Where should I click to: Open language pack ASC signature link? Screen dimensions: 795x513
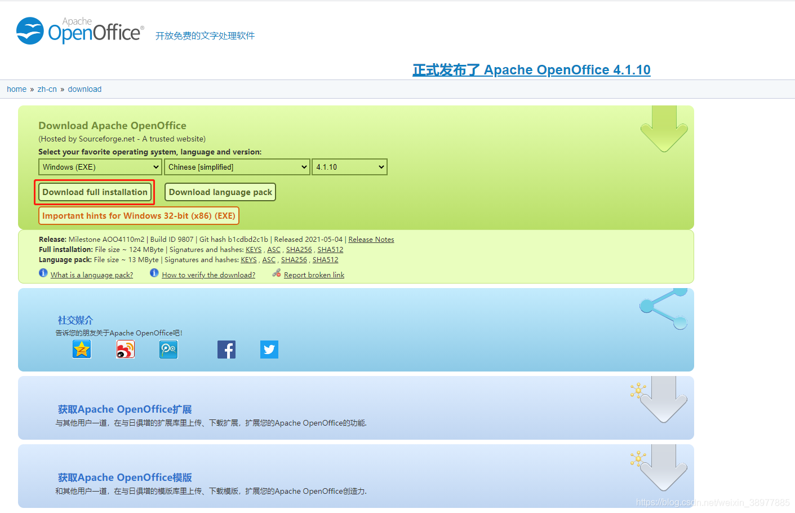[269, 260]
